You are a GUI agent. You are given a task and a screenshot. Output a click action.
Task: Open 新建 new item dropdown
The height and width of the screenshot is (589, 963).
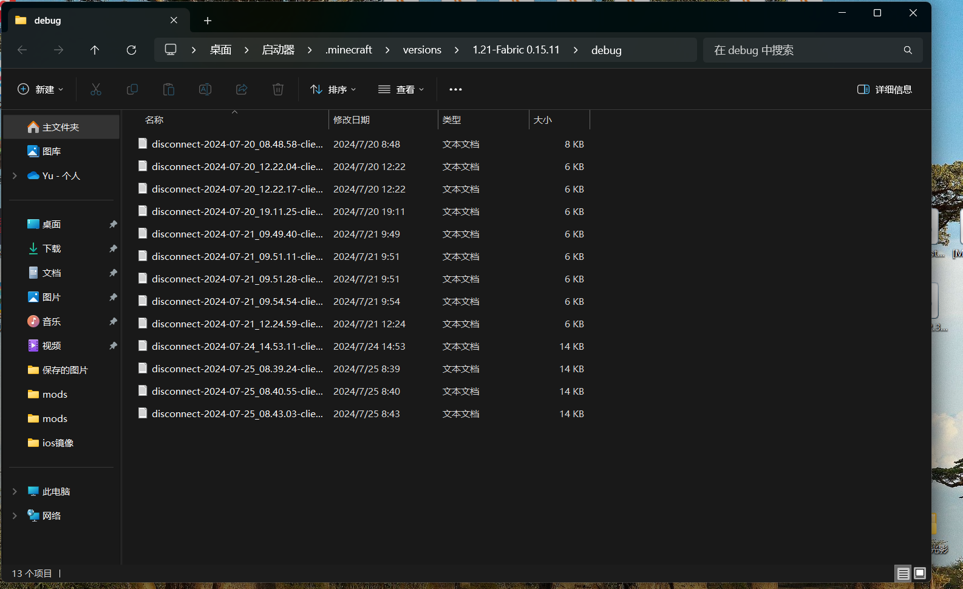pos(41,89)
